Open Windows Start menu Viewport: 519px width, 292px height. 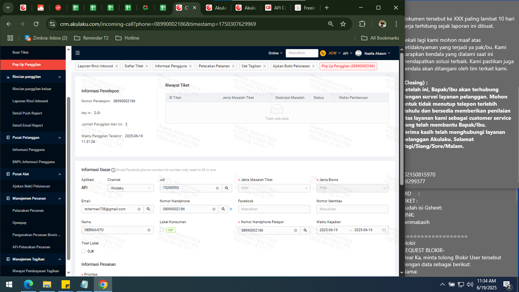pyautogui.click(x=9, y=284)
